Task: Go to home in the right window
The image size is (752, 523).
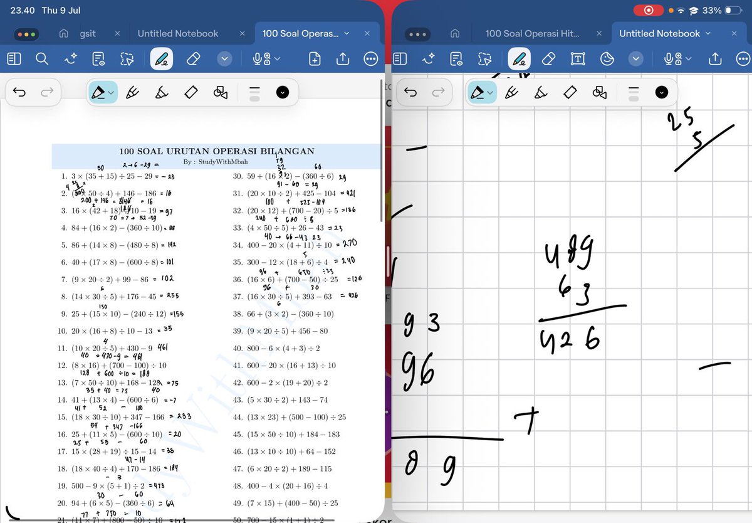Action: (x=456, y=33)
